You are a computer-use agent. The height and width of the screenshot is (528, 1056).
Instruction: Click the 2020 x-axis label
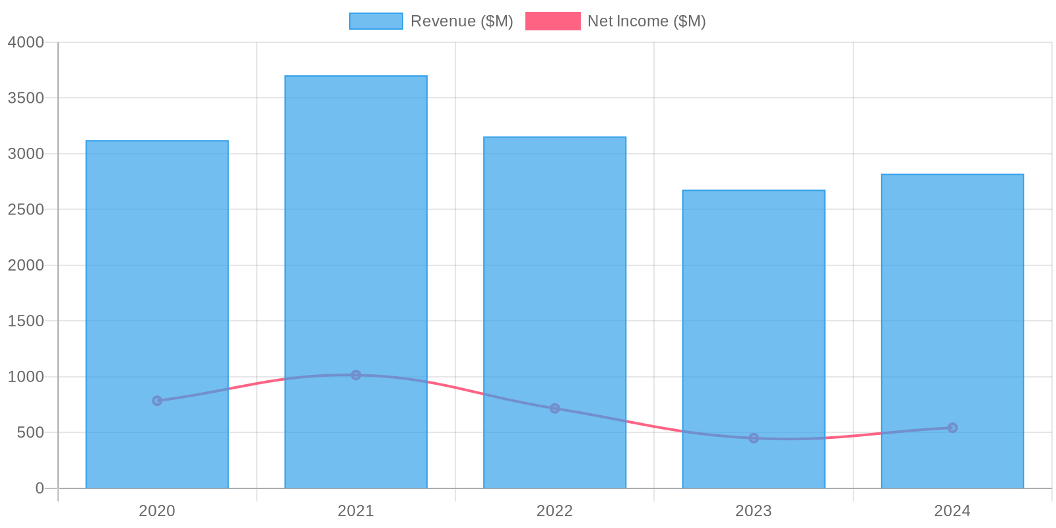click(x=157, y=511)
